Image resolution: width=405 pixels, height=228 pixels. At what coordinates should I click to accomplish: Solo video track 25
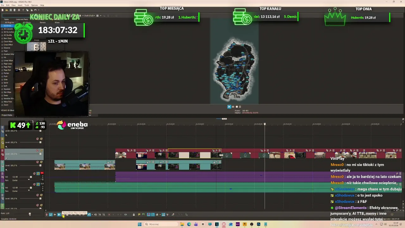[x=41, y=139]
